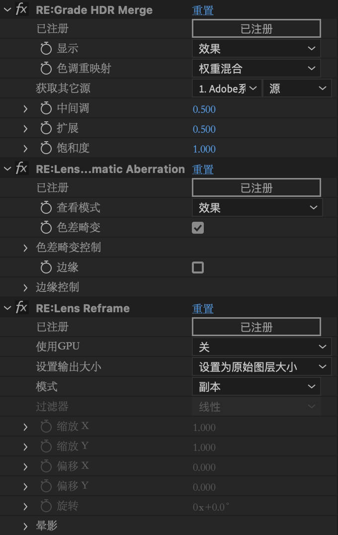Enable the 边缘 checkbox
The image size is (338, 535).
[198, 267]
